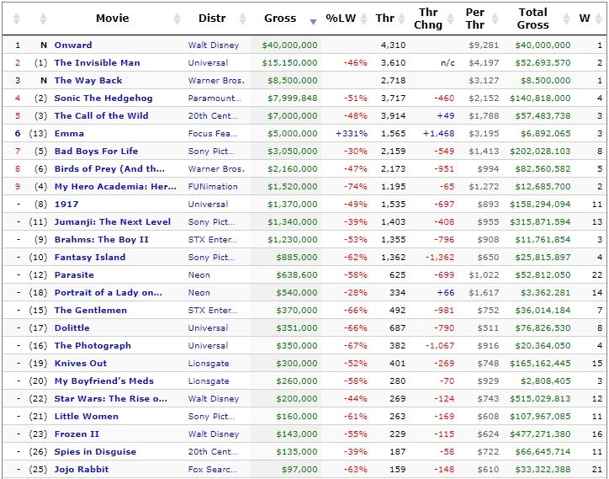609x479 pixels.
Task: Open Focus Fea... distributor in Emma row
Action: click(x=213, y=133)
